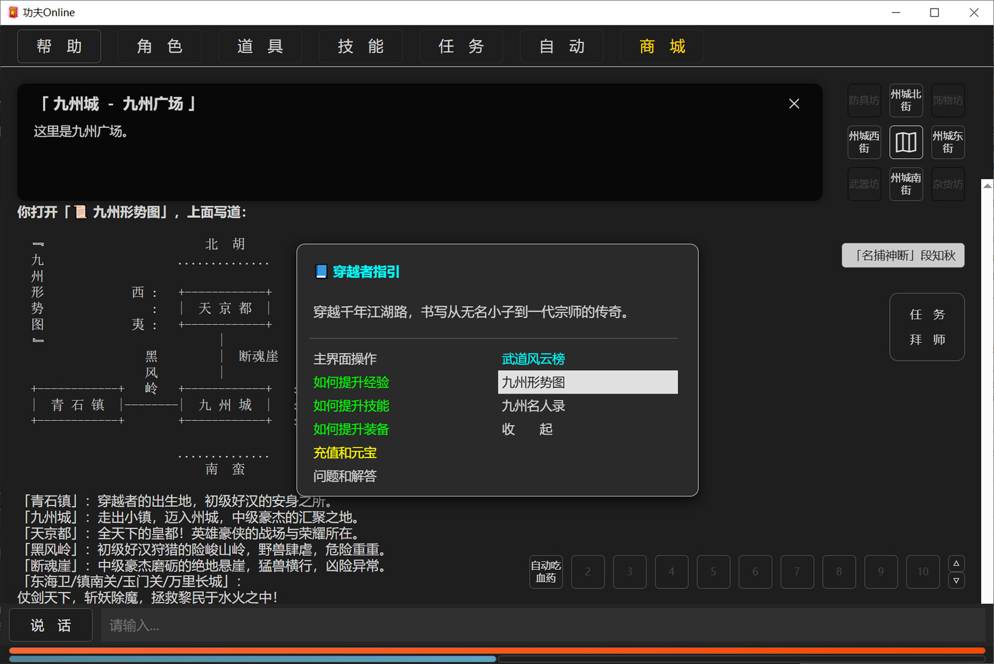Navigate to 州城南街 via its tile
This screenshot has height=664, width=994.
click(x=905, y=183)
